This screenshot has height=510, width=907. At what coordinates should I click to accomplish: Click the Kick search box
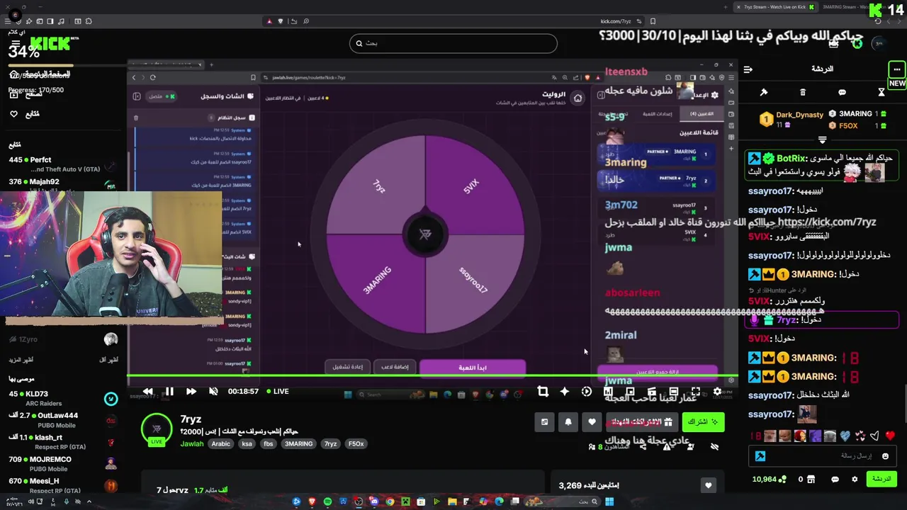[x=453, y=43]
